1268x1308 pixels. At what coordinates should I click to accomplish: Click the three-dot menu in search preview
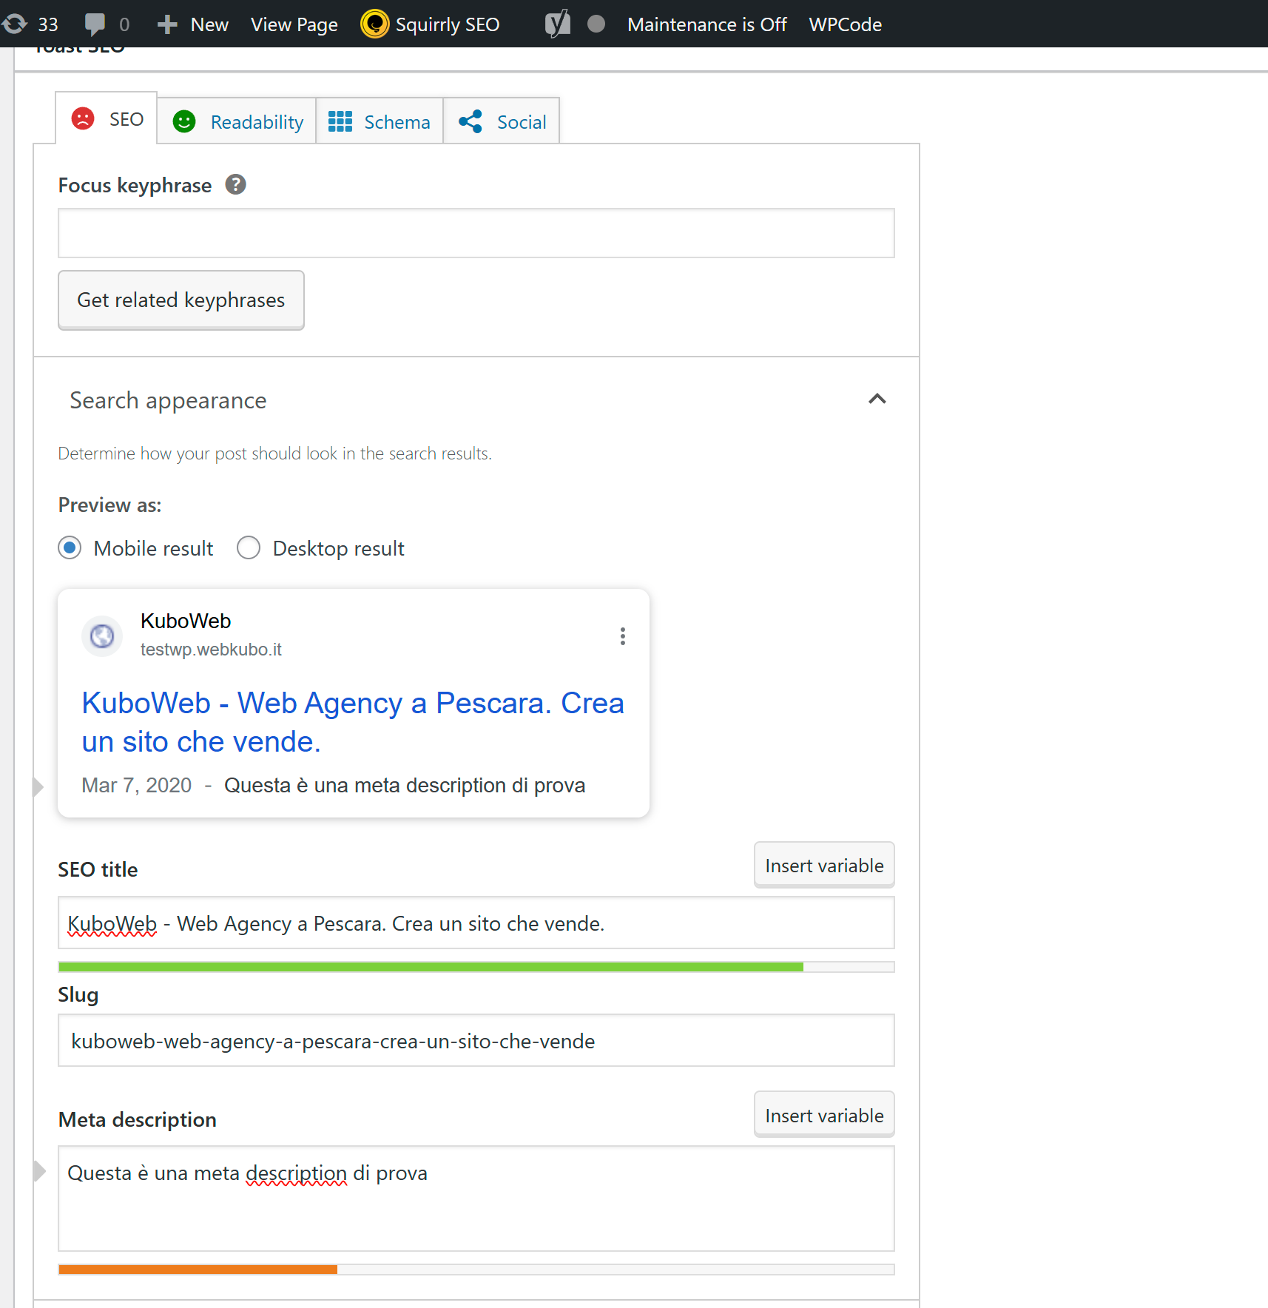(622, 636)
